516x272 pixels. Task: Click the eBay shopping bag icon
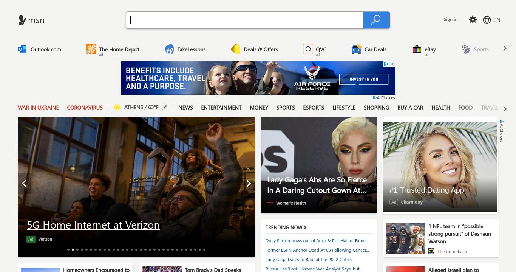point(417,49)
